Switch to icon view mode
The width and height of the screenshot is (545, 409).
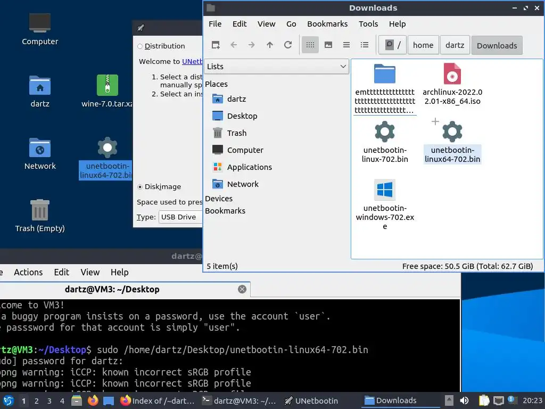[x=310, y=45]
